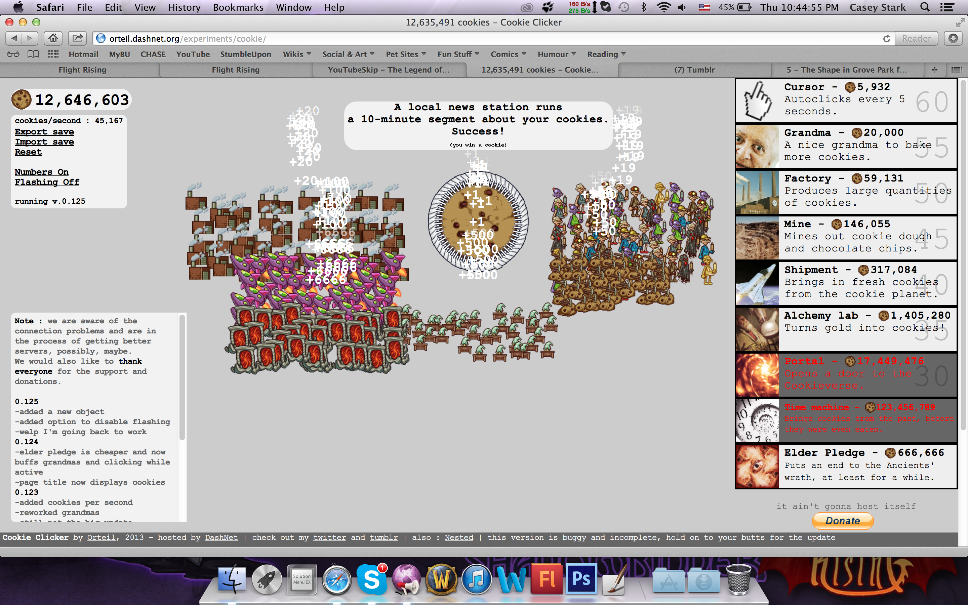This screenshot has width=968, height=605.
Task: Click the Reset link
Action: 28,152
